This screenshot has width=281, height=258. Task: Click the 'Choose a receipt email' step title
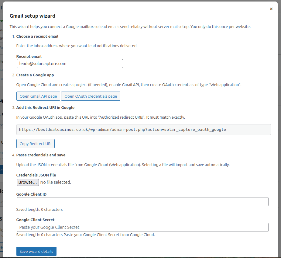tap(37, 37)
